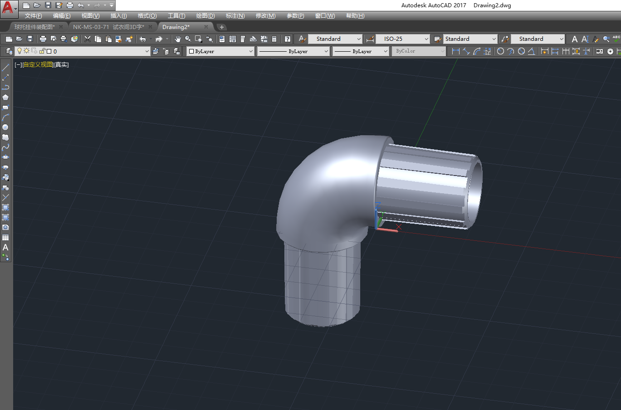This screenshot has width=621, height=410.
Task: Select the Polyline draw tool
Action: (x=5, y=88)
